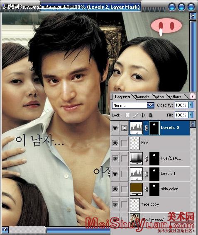Select the blur layer name
Screen dimensions: 198x235
pos(145,143)
